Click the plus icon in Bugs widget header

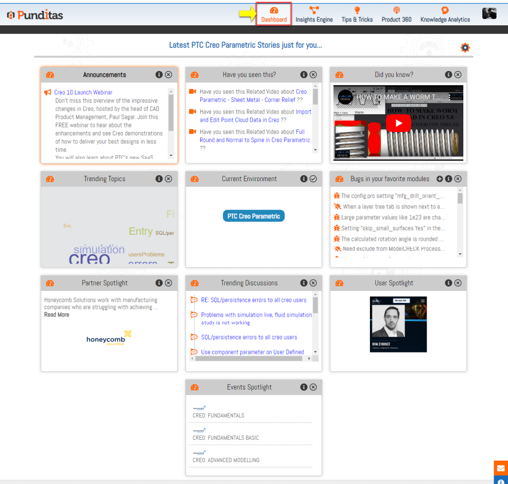click(x=439, y=179)
